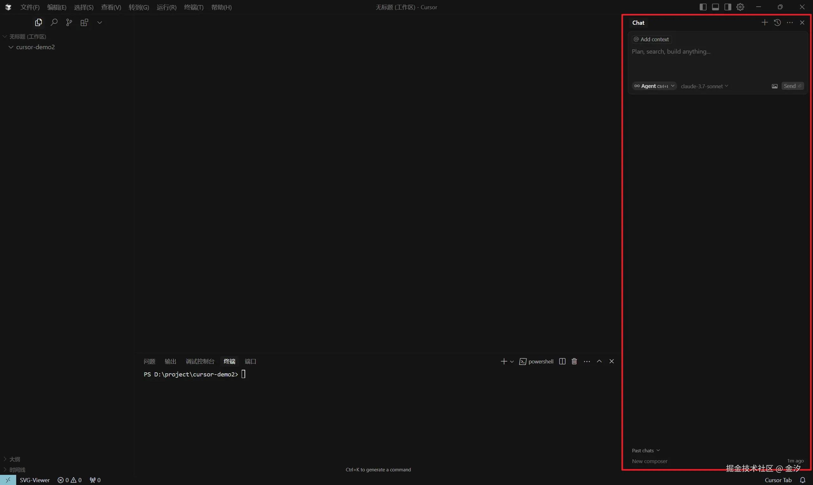Screen dimensions: 813x485
Task: Kill terminal with trash icon
Action: click(574, 361)
